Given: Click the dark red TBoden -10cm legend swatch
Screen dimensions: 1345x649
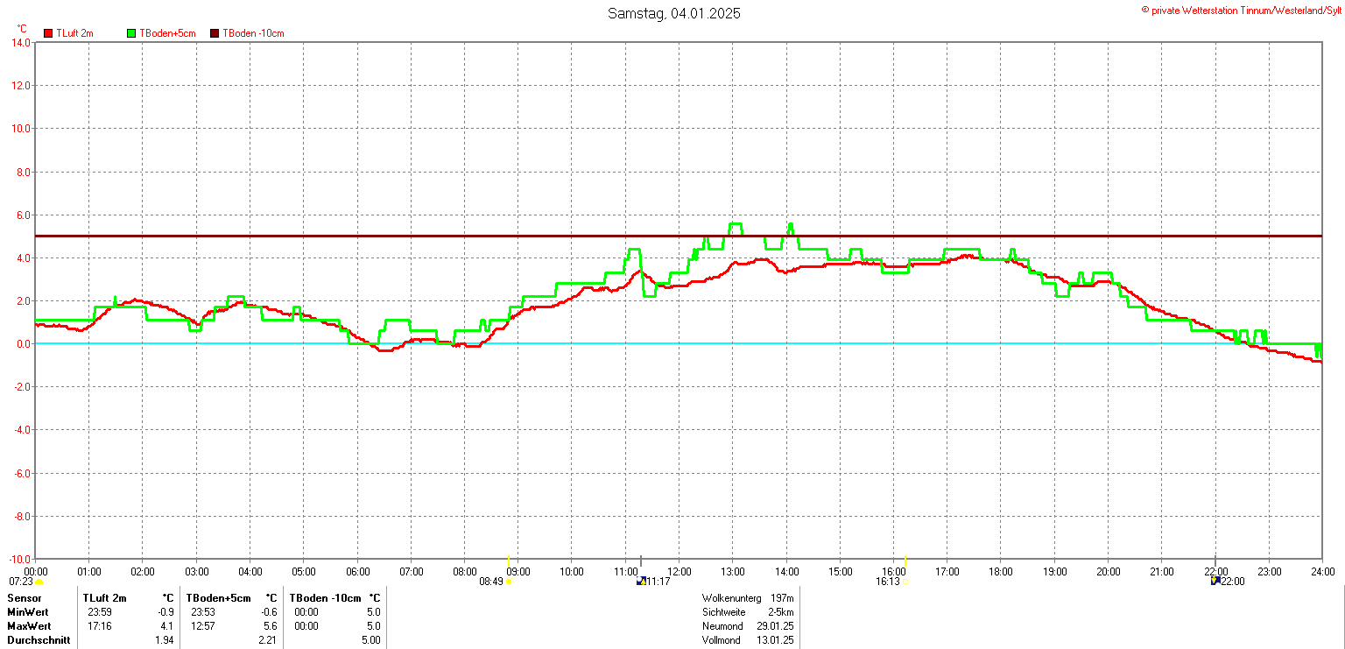Looking at the screenshot, I should [215, 33].
